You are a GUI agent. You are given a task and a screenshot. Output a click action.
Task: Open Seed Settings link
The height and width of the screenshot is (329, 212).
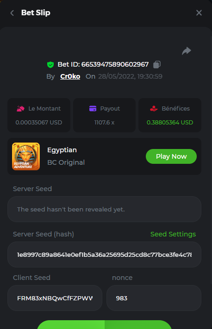point(173,234)
